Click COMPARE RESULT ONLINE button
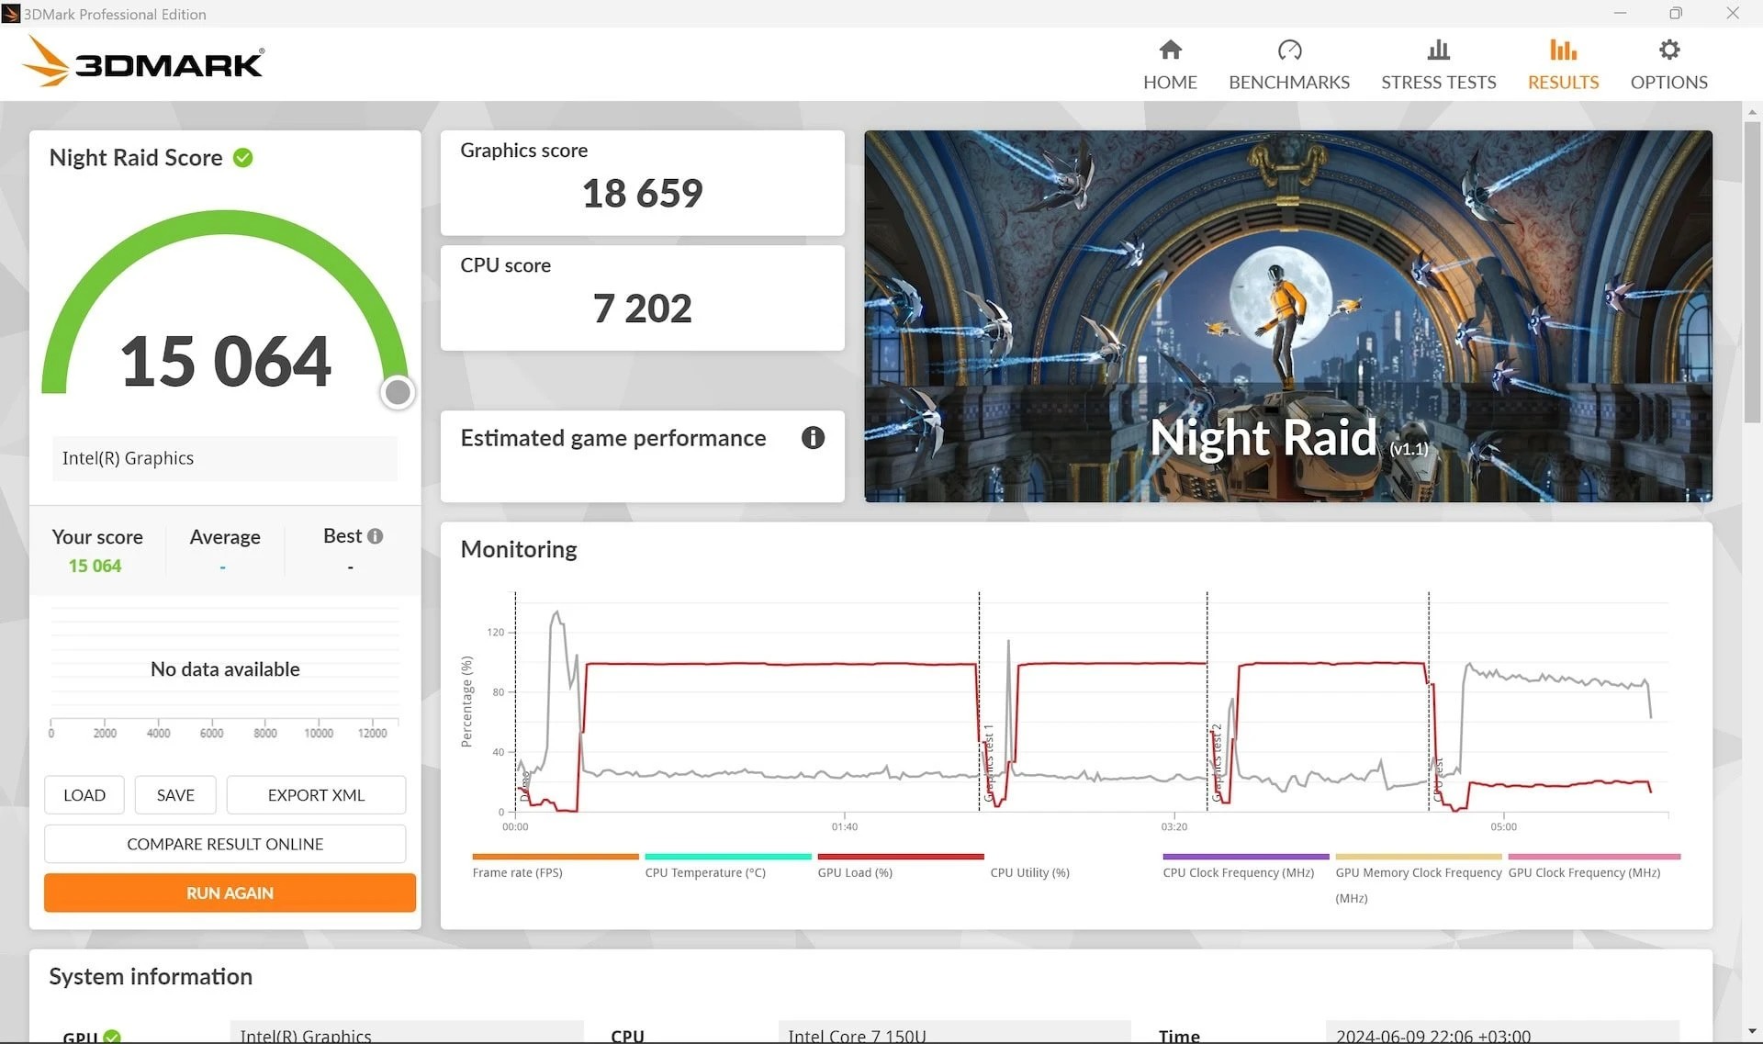The height and width of the screenshot is (1044, 1763). (x=225, y=844)
